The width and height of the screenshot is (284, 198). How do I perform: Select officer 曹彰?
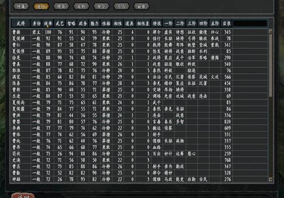pos(139,90)
